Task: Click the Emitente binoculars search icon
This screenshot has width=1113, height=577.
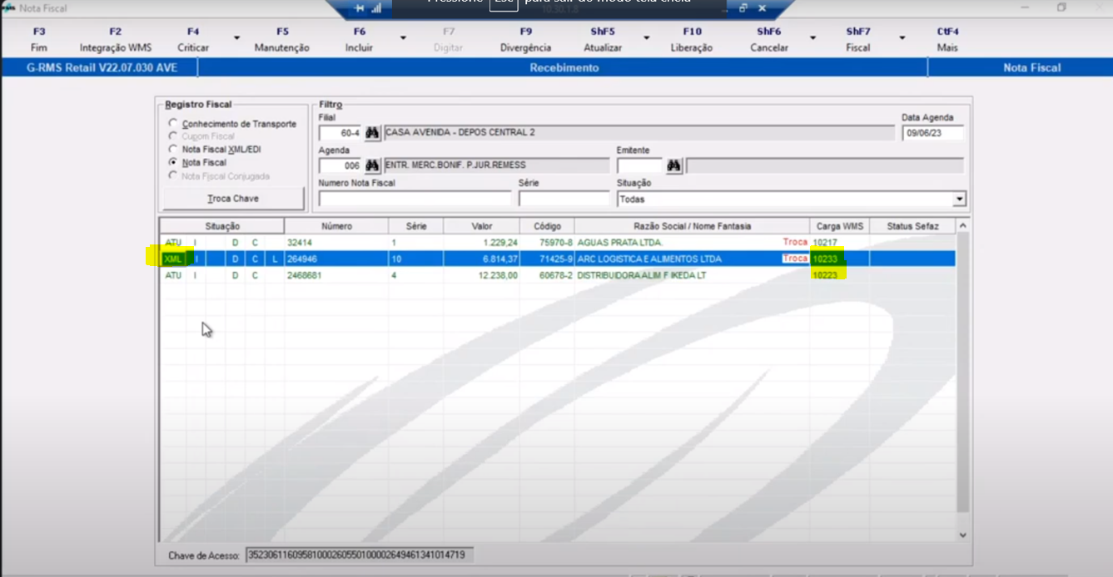Action: point(673,165)
